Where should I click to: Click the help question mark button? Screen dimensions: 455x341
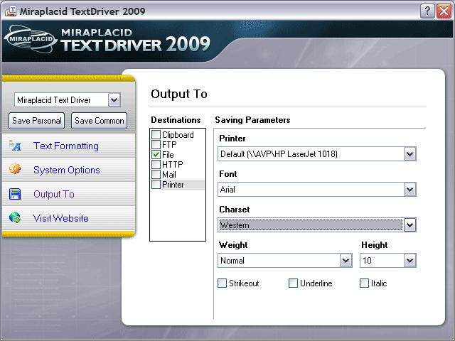(x=427, y=11)
